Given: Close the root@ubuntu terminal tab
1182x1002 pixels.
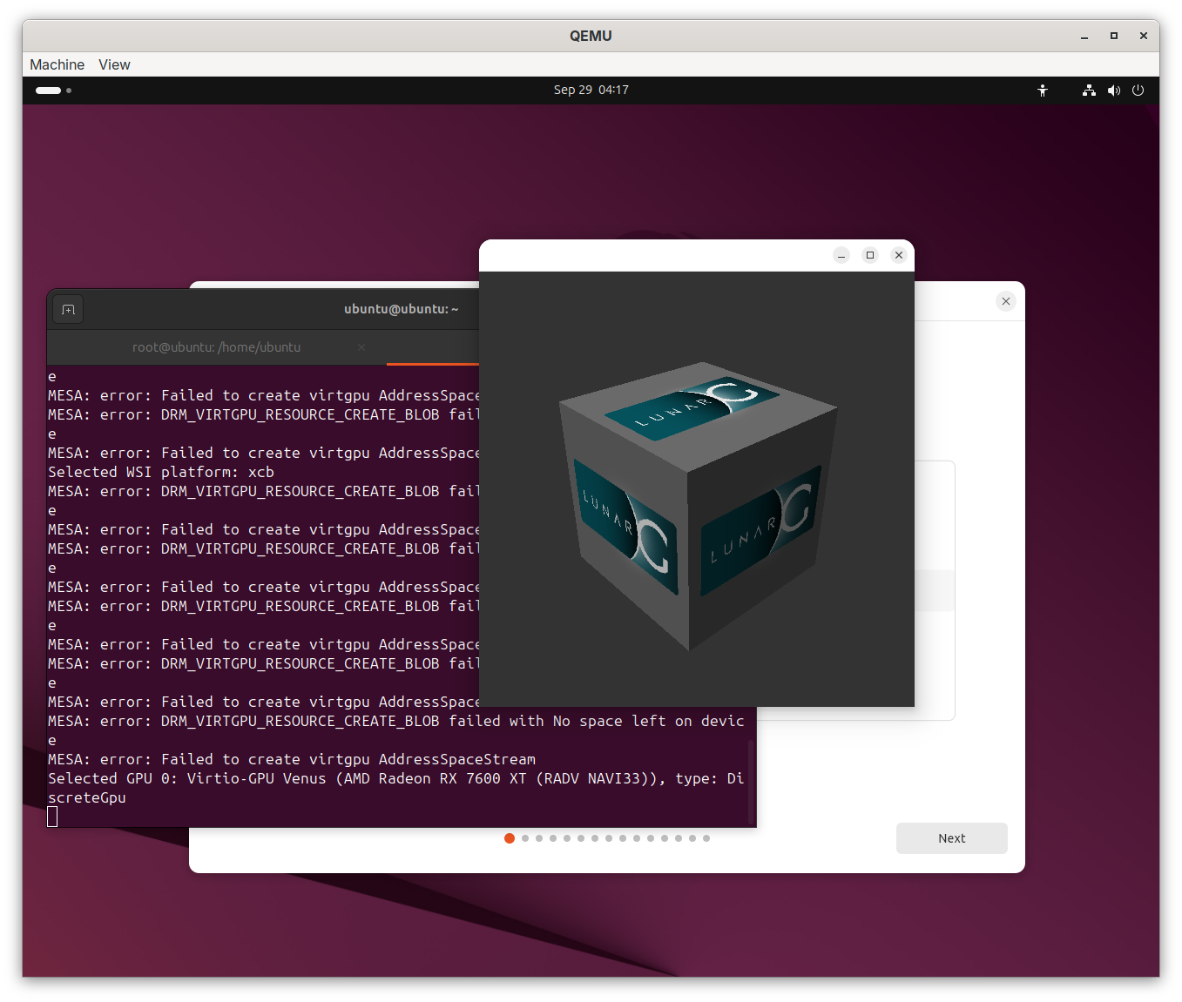Looking at the screenshot, I should coord(361,347).
